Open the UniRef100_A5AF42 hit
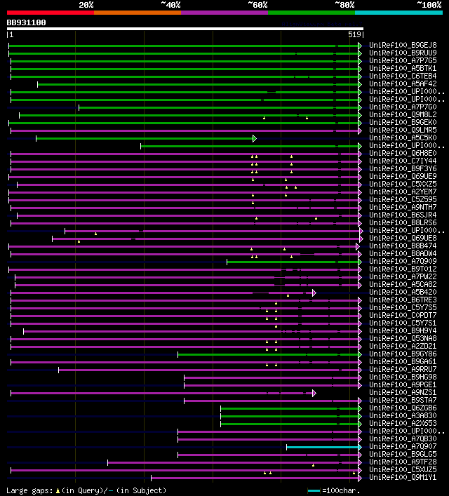449x496 pixels. point(403,83)
